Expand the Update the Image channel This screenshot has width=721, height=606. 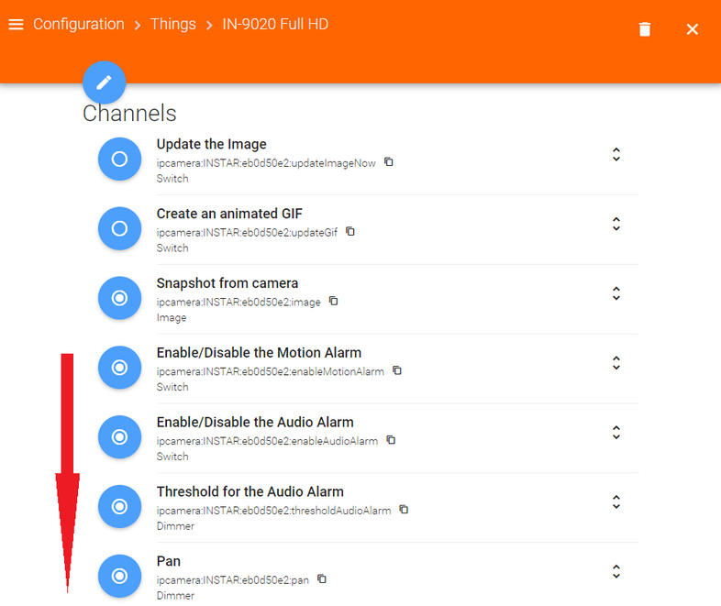pyautogui.click(x=616, y=155)
